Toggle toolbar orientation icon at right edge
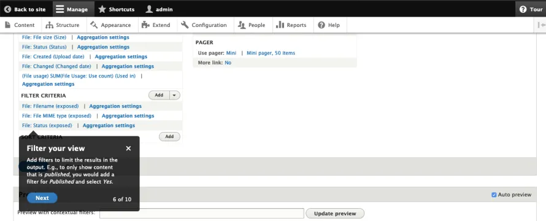 pos(541,25)
